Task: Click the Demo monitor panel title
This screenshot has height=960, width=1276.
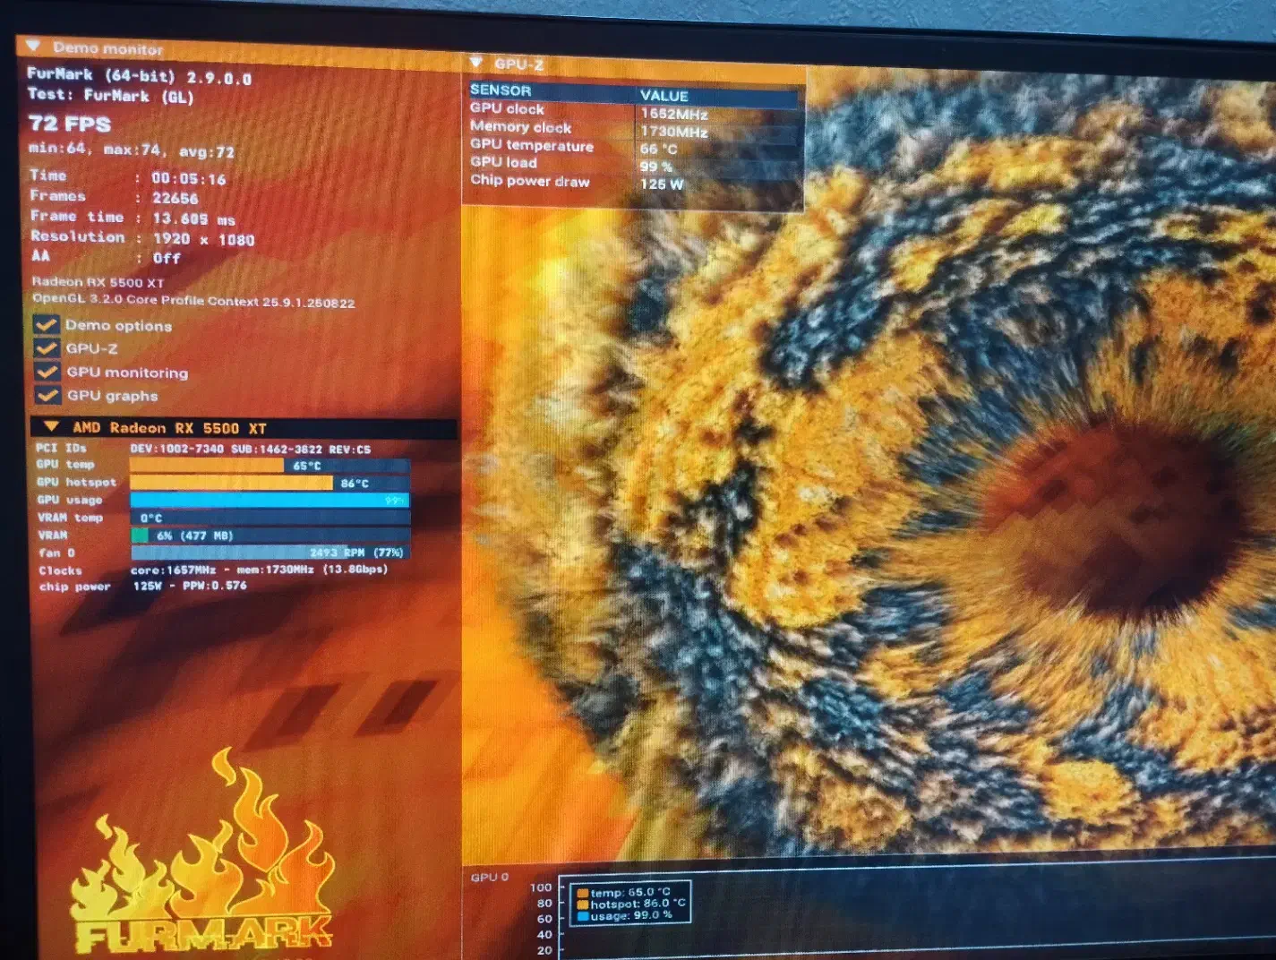Action: 107,48
